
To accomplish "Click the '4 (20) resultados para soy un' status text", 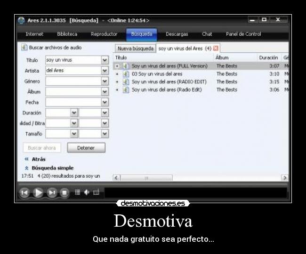I will pyautogui.click(x=69, y=176).
